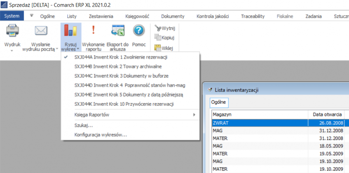Image resolution: width=349 pixels, height=173 pixels.
Task: Open the Księgowość ribbon tab
Action: coord(137,16)
